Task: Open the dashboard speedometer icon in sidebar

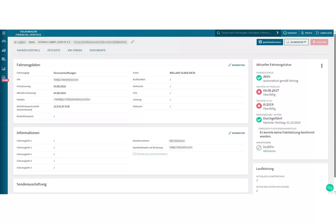Action: [x=4, y=41]
